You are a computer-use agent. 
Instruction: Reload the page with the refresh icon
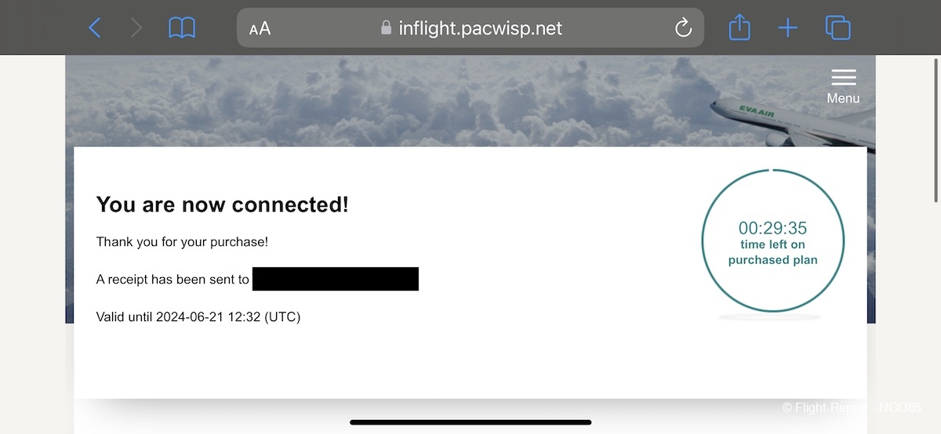[x=683, y=28]
